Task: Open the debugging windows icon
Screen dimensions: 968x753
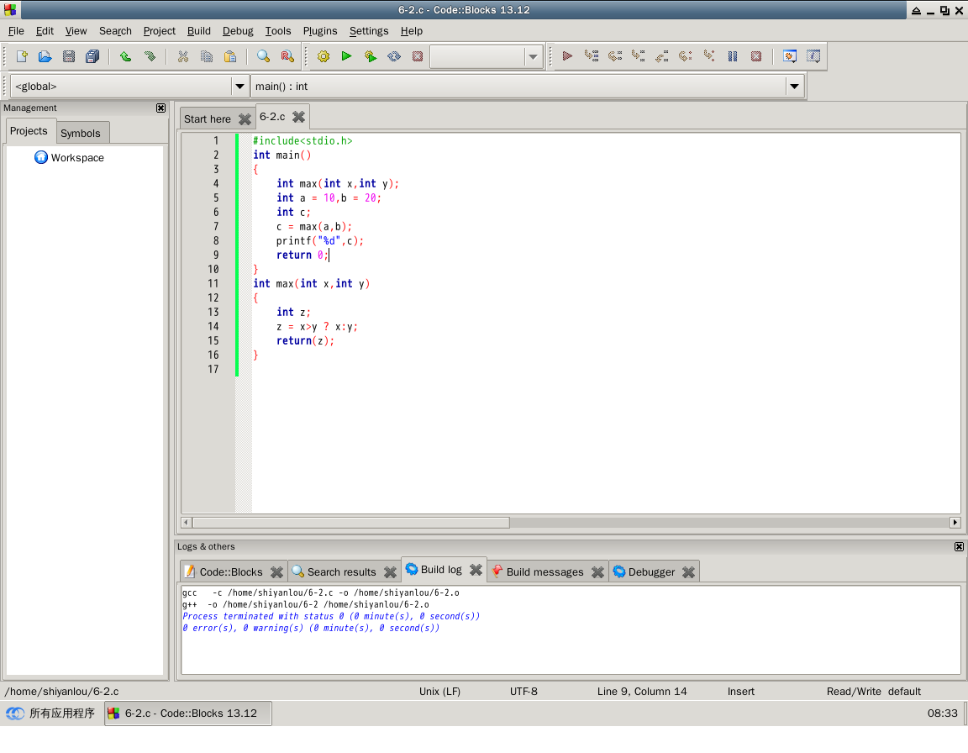Action: pyautogui.click(x=790, y=56)
